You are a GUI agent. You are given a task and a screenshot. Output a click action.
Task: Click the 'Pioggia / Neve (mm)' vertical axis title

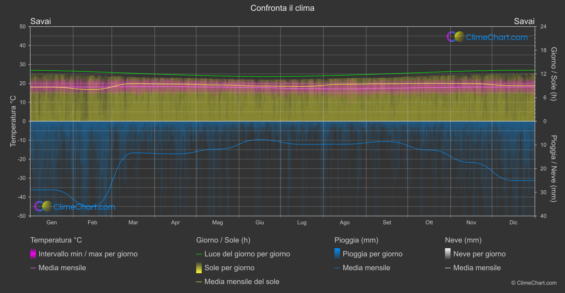[x=553, y=169]
